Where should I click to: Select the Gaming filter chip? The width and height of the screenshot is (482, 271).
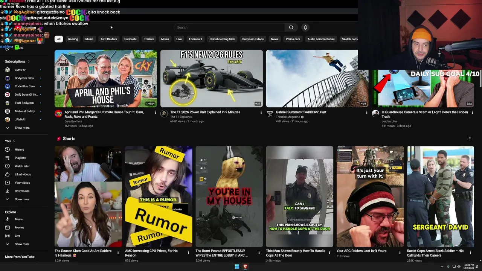click(73, 39)
